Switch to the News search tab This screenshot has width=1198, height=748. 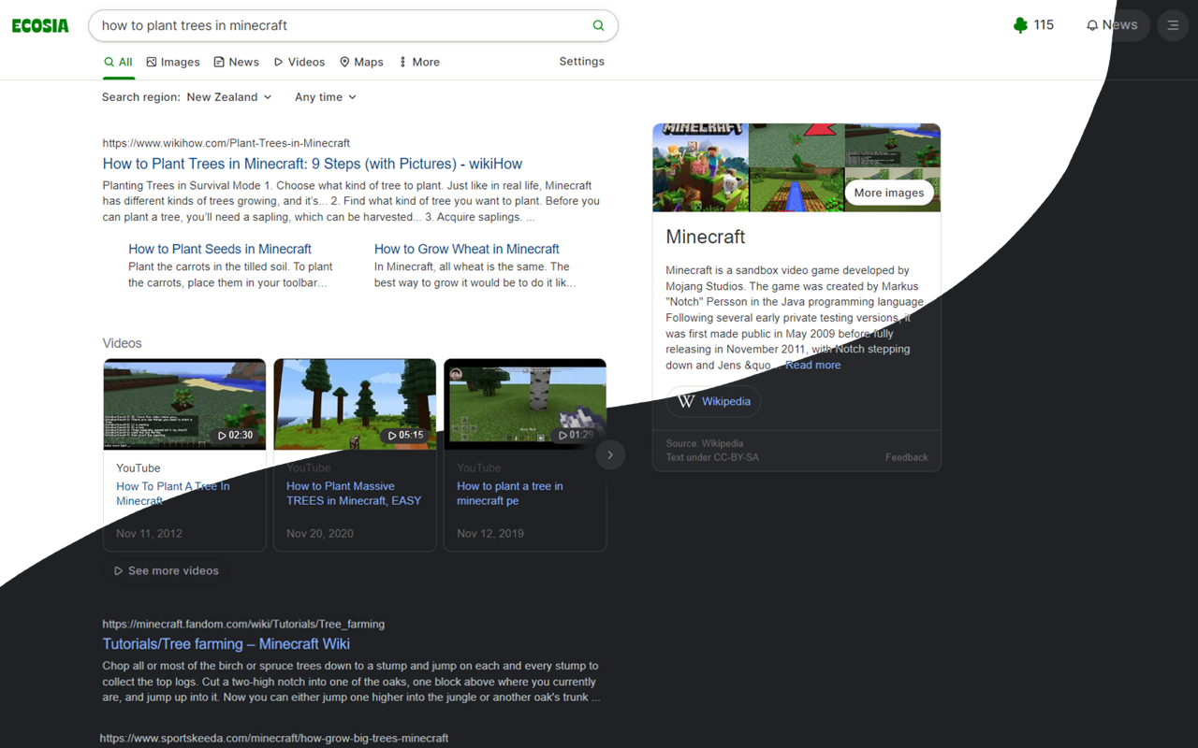[236, 62]
